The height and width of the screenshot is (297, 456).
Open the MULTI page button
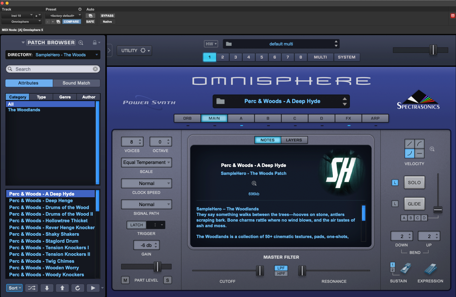[320, 57]
